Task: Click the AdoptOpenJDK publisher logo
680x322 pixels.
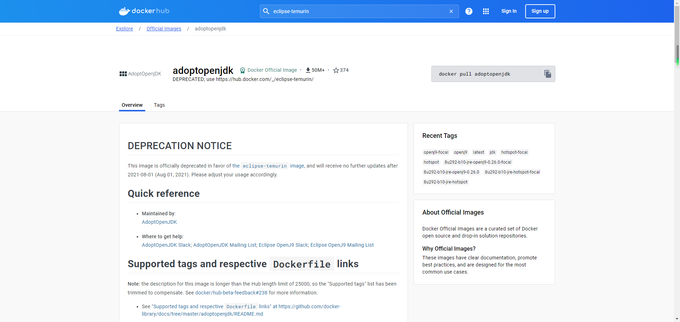Action: click(140, 74)
